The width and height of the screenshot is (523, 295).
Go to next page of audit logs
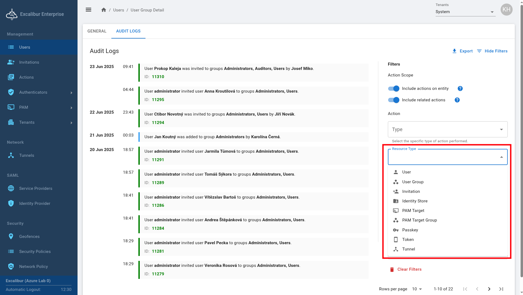(x=489, y=289)
